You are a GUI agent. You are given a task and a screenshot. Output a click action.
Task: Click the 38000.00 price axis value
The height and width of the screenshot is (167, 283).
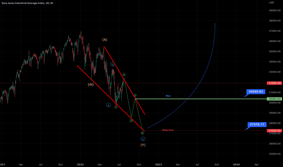pos(275,21)
